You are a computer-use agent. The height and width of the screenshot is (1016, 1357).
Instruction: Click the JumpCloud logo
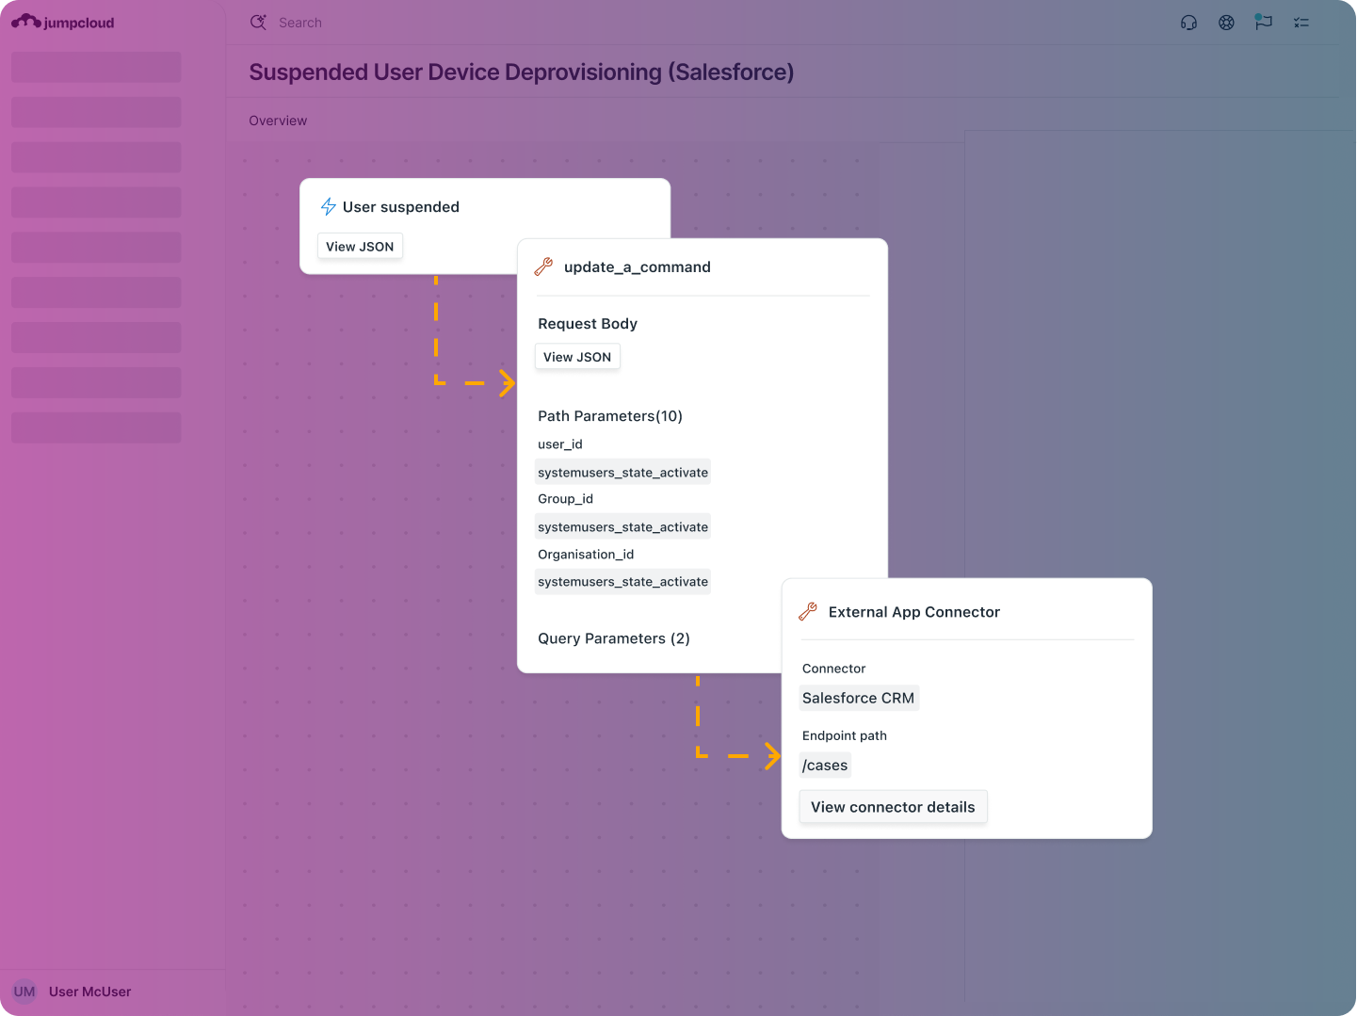coord(63,22)
